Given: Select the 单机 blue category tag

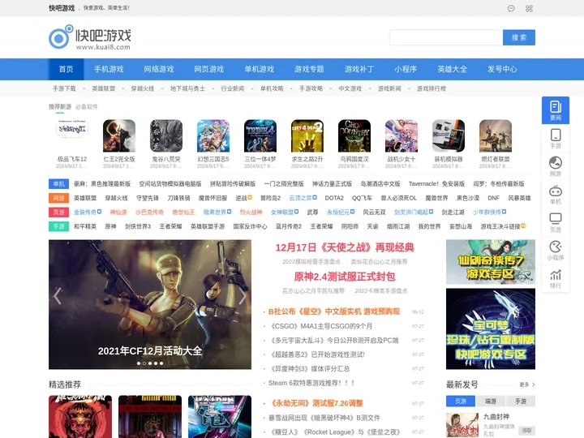Looking at the screenshot, I should point(58,183).
